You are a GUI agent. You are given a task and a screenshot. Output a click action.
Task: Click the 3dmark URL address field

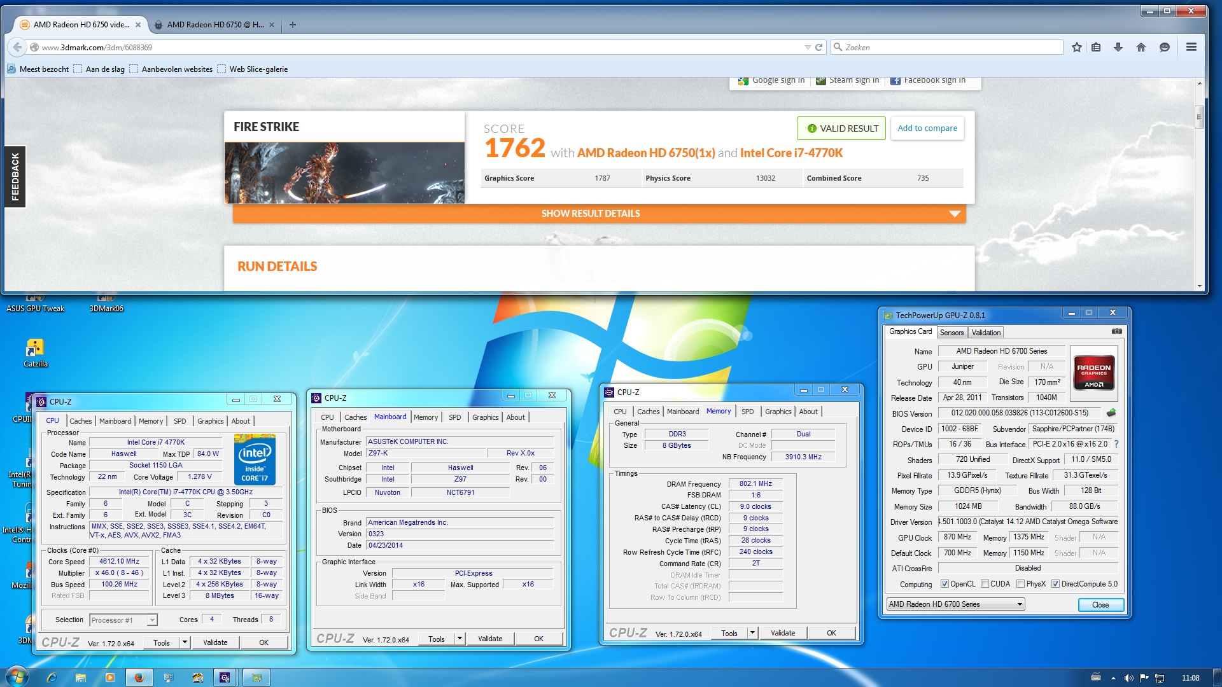(420, 47)
